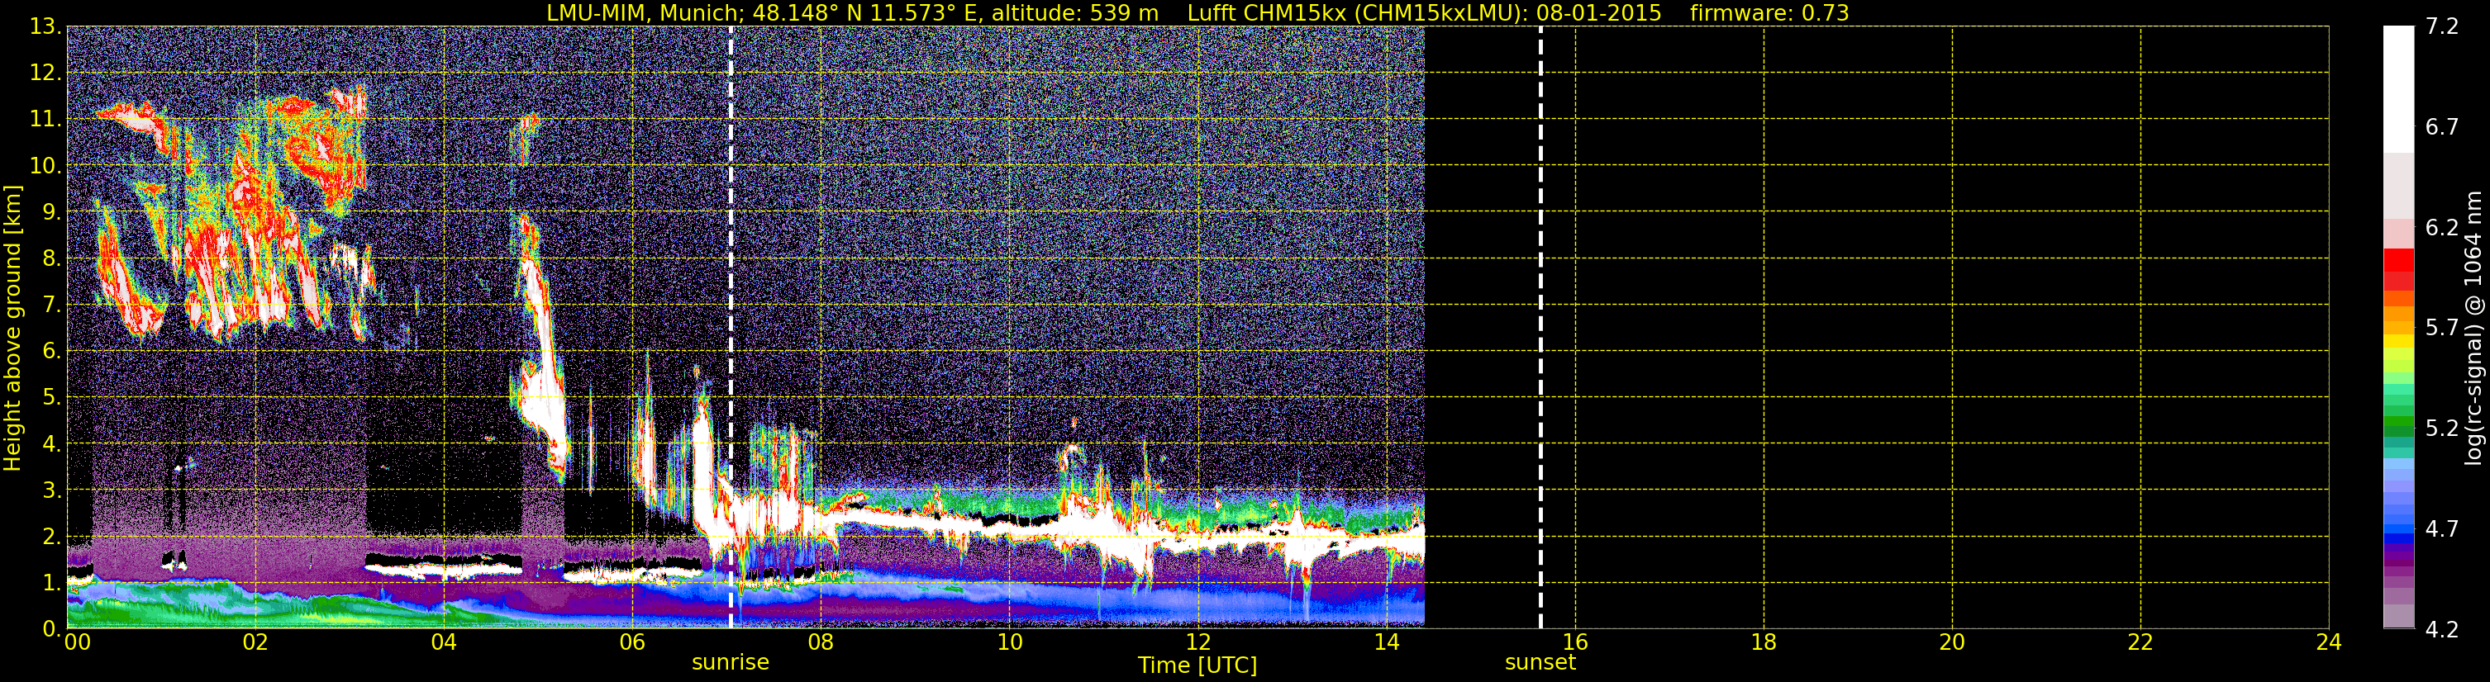This screenshot has width=2490, height=682.
Task: Click the time axis tick label 12
Action: [x=1197, y=642]
